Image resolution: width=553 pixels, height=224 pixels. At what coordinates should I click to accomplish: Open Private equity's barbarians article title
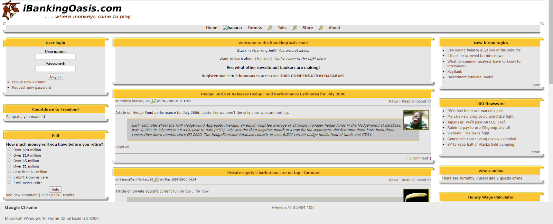tap(273, 173)
